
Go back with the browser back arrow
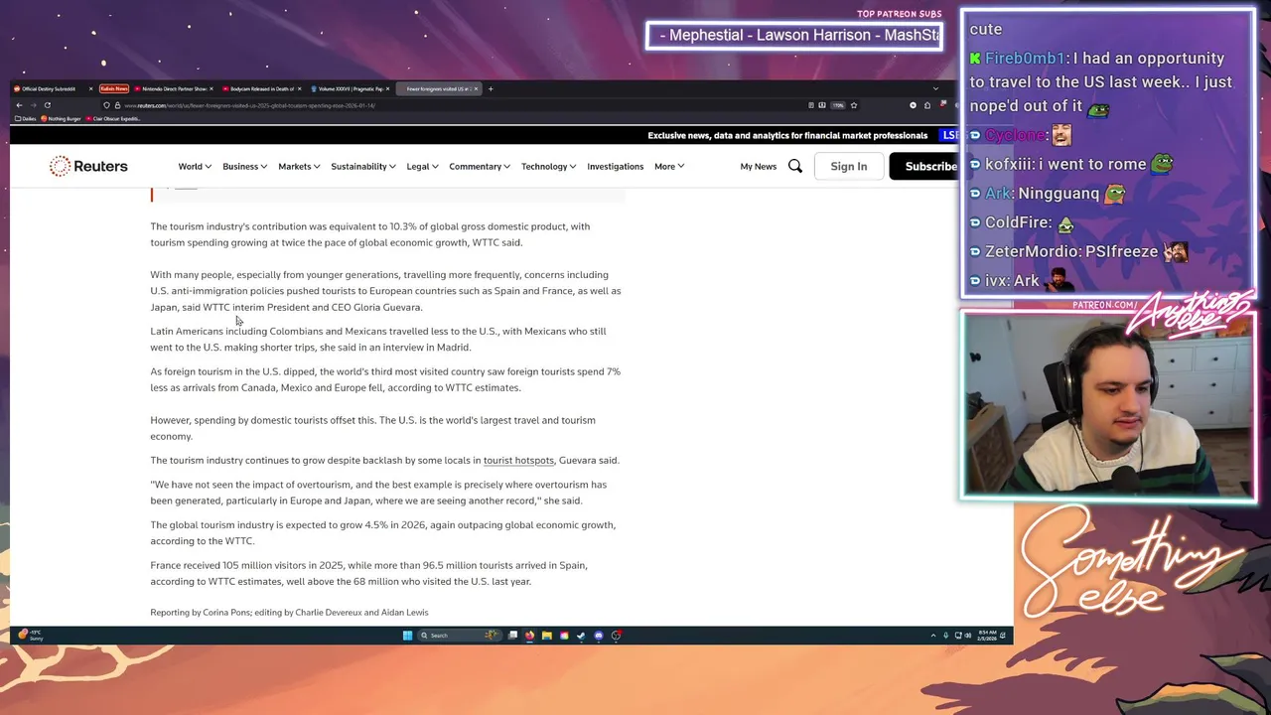tap(19, 105)
